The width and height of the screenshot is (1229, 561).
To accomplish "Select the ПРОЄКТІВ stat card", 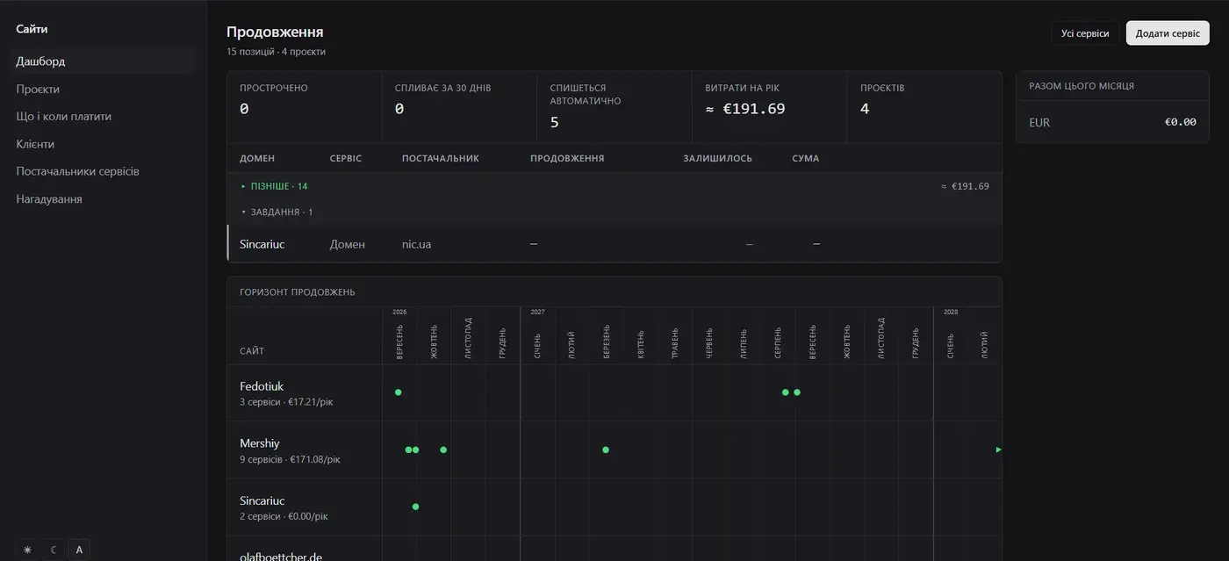I will click(x=924, y=107).
